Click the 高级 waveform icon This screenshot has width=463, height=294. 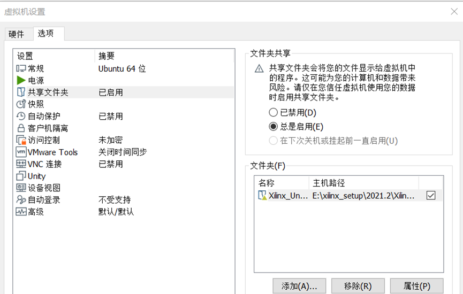pyautogui.click(x=21, y=212)
